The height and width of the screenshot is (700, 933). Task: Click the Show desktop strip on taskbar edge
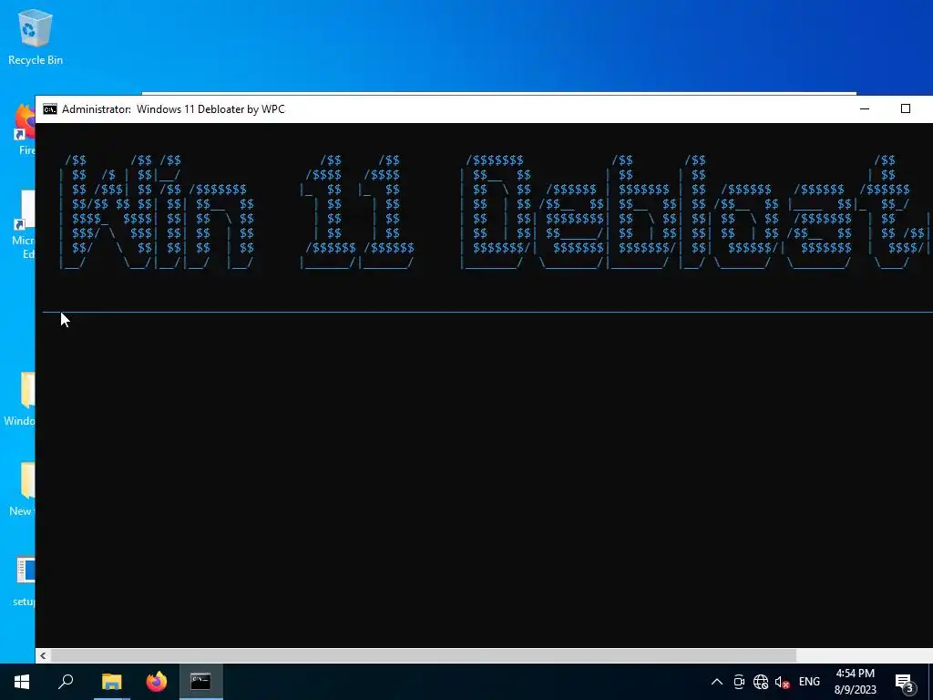(x=930, y=682)
